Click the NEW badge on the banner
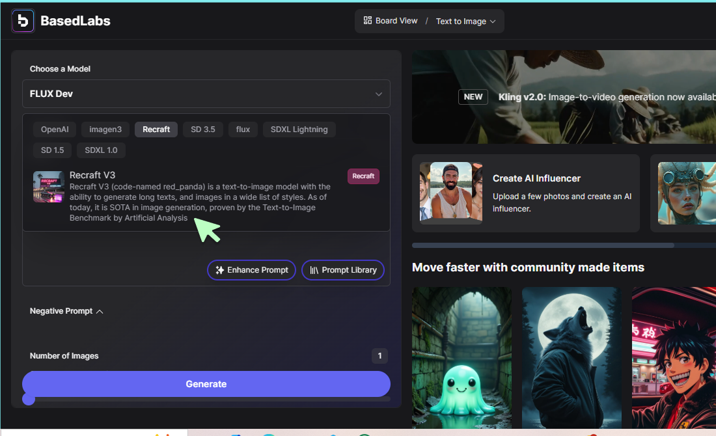The height and width of the screenshot is (436, 716). 473,97
